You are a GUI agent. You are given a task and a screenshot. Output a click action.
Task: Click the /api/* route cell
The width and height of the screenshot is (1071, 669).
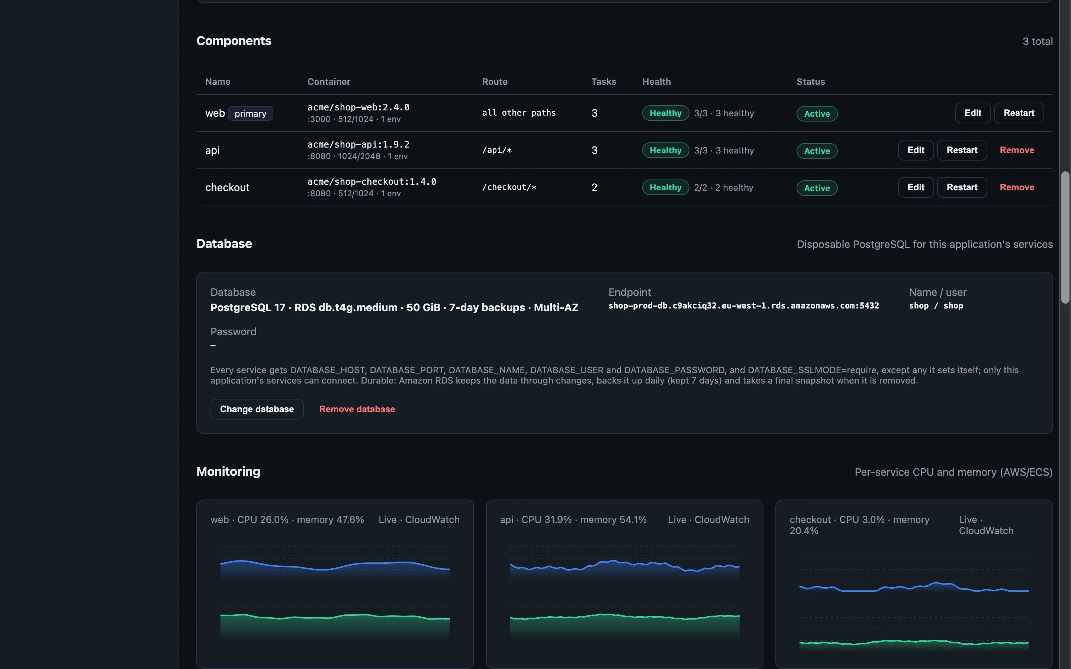(496, 150)
